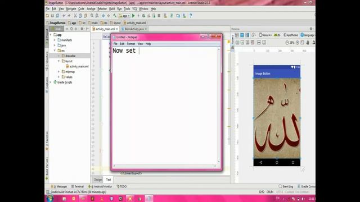Click the Find magnifier icon
Viewport: 360px width, 202px height.
coord(92,16)
